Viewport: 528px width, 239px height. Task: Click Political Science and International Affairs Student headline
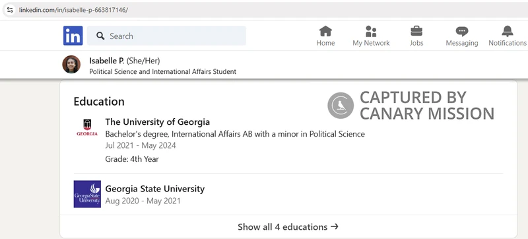(162, 72)
